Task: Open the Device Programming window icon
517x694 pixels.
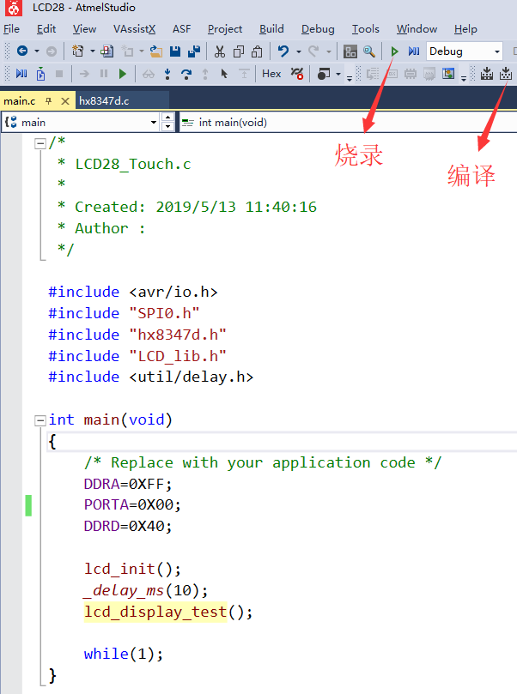Action: point(350,51)
